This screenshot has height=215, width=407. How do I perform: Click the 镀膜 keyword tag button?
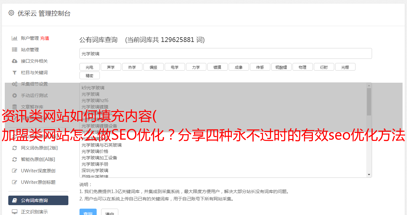click(x=217, y=67)
